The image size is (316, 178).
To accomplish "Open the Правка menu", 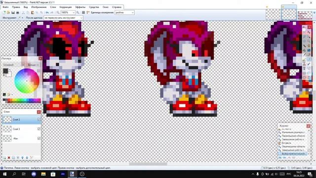I will click(x=16, y=7).
